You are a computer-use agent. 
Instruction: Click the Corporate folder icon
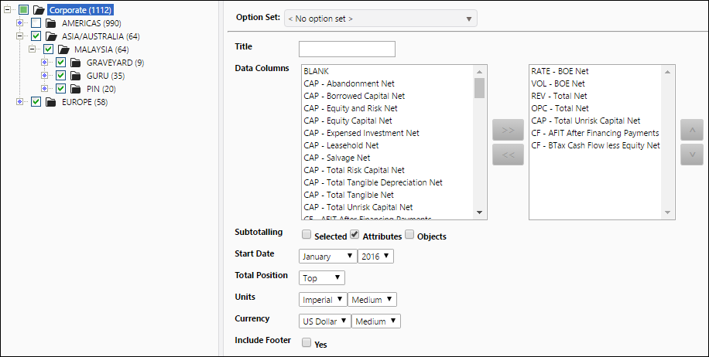coord(39,10)
